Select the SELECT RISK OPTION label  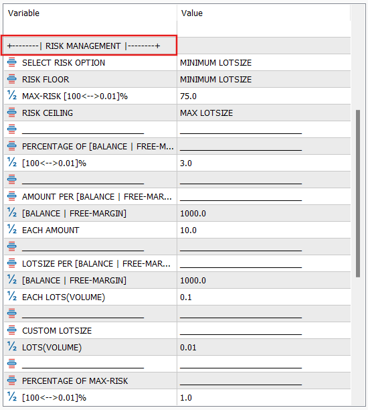click(64, 63)
